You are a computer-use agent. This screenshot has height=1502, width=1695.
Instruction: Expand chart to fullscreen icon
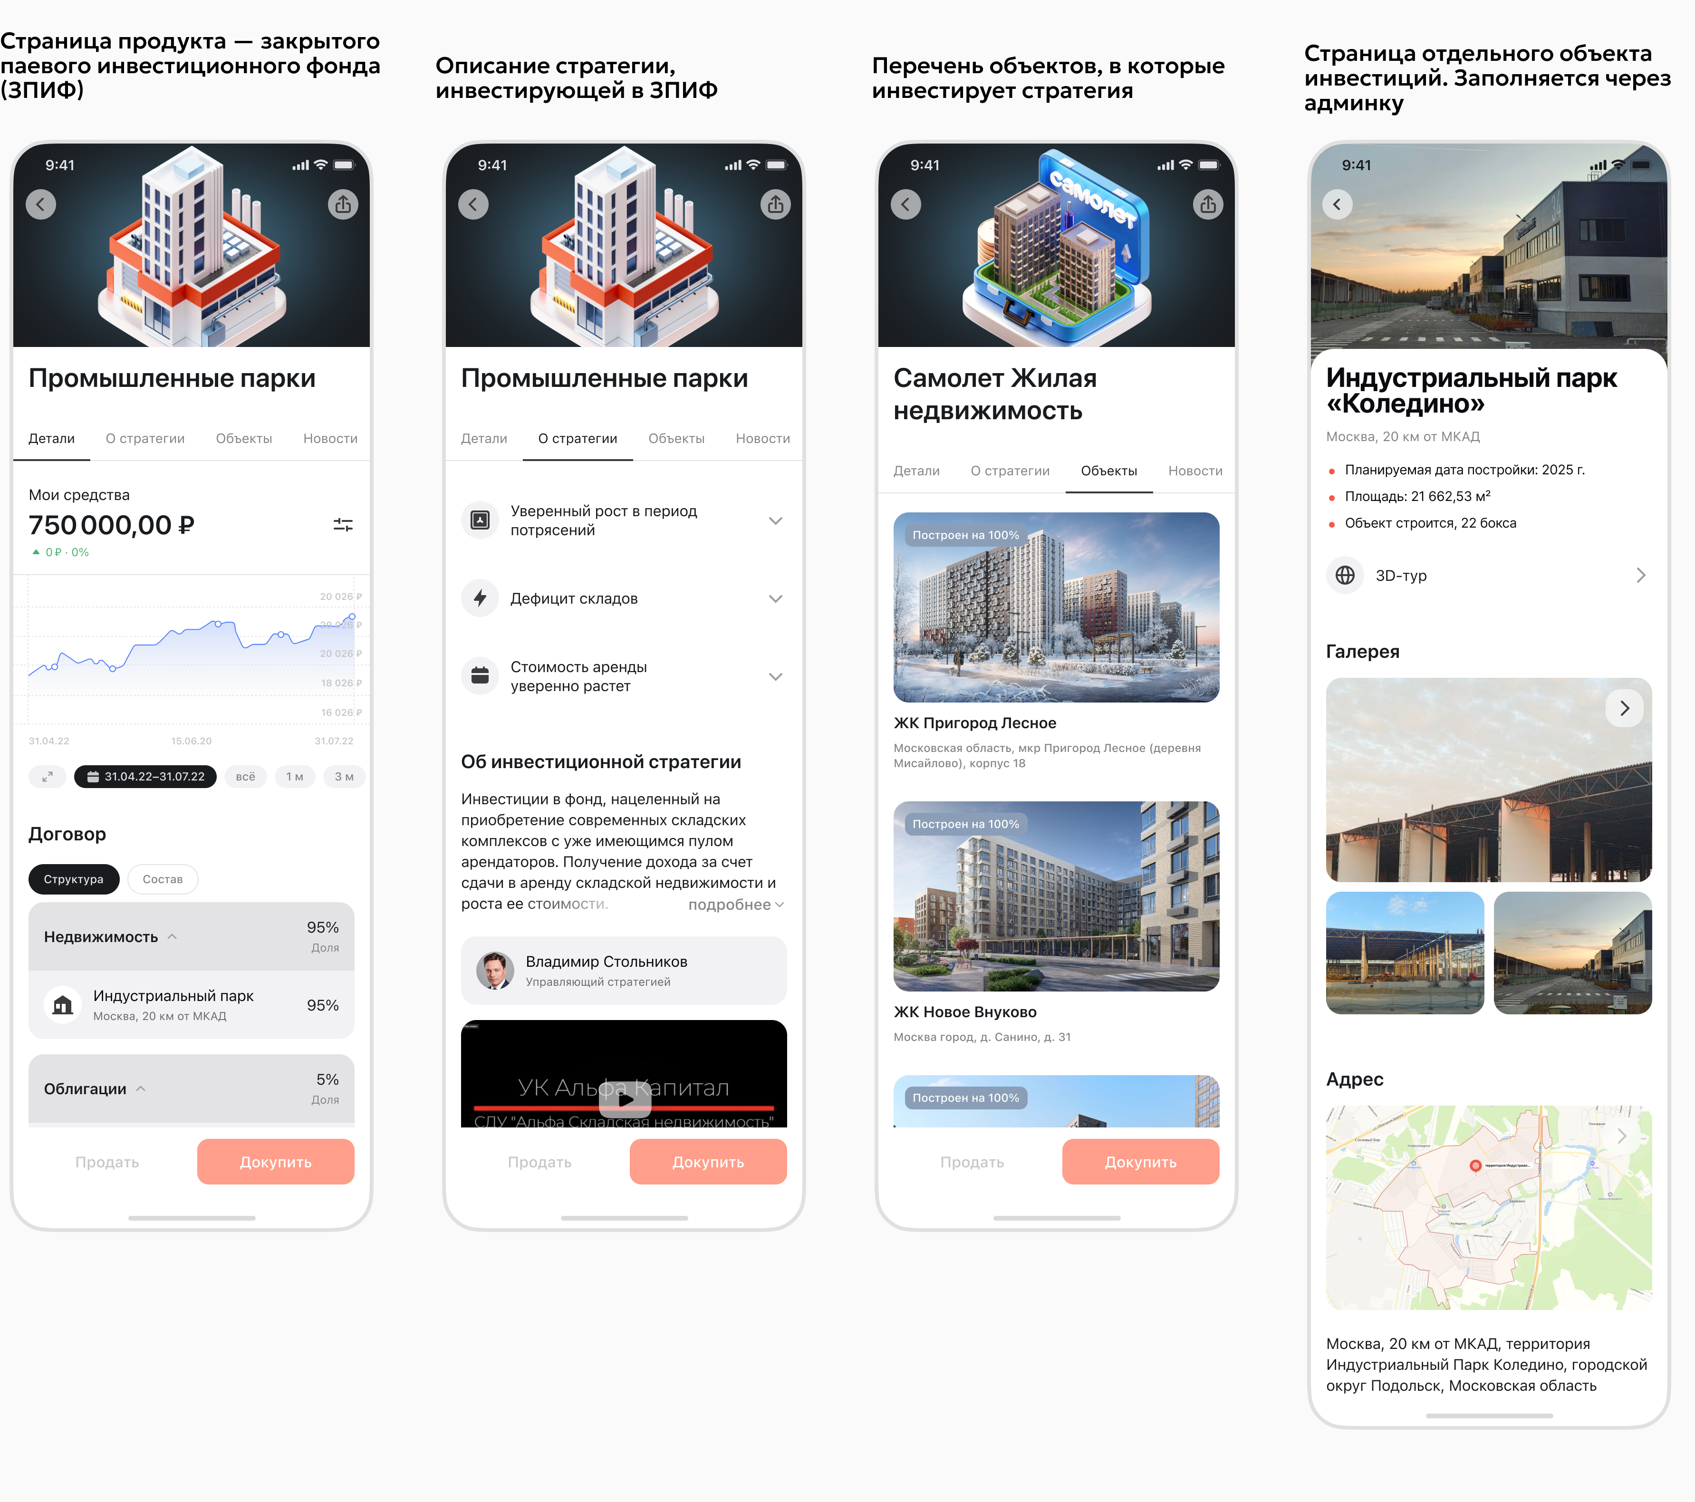(x=47, y=776)
